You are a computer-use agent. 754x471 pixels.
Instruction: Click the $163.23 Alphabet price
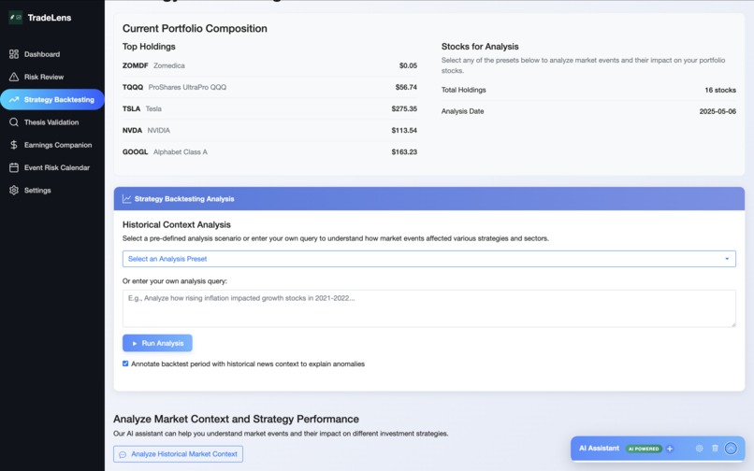tap(404, 152)
